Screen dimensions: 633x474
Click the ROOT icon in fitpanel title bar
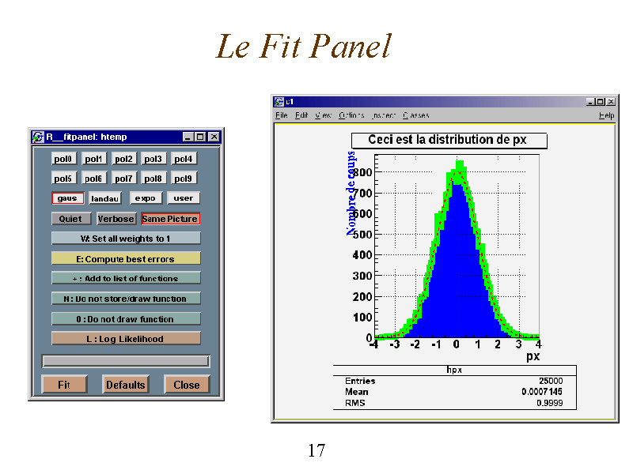click(x=37, y=137)
